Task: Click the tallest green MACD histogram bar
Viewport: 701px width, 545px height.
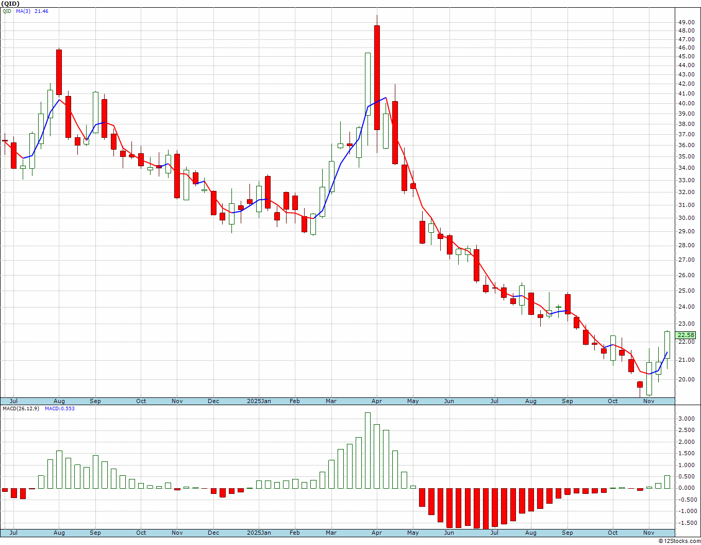Action: tap(368, 451)
